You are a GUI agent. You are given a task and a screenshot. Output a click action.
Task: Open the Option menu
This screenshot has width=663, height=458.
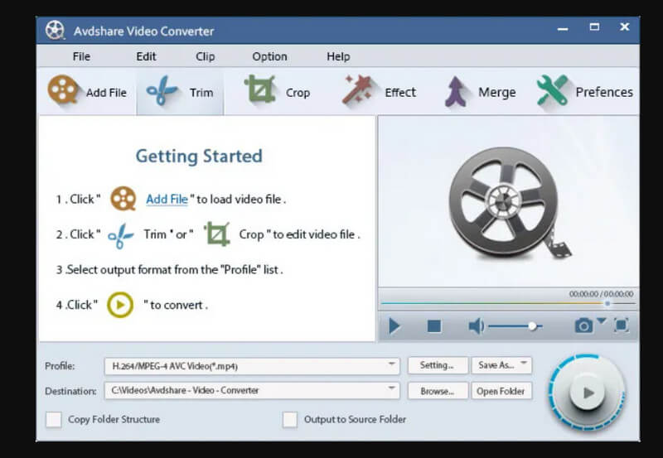click(x=269, y=56)
